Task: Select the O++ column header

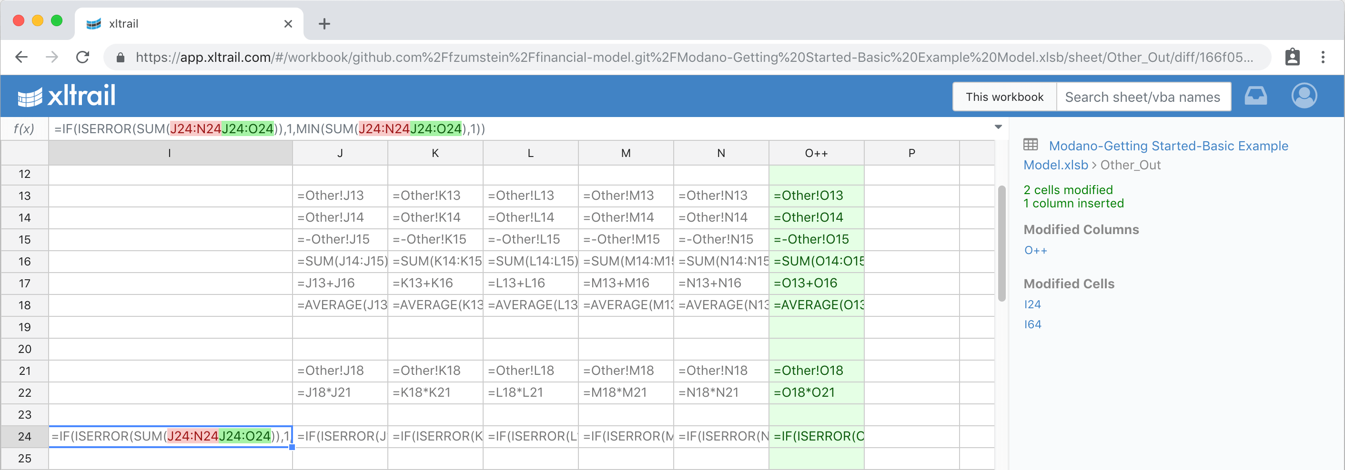Action: tap(816, 153)
